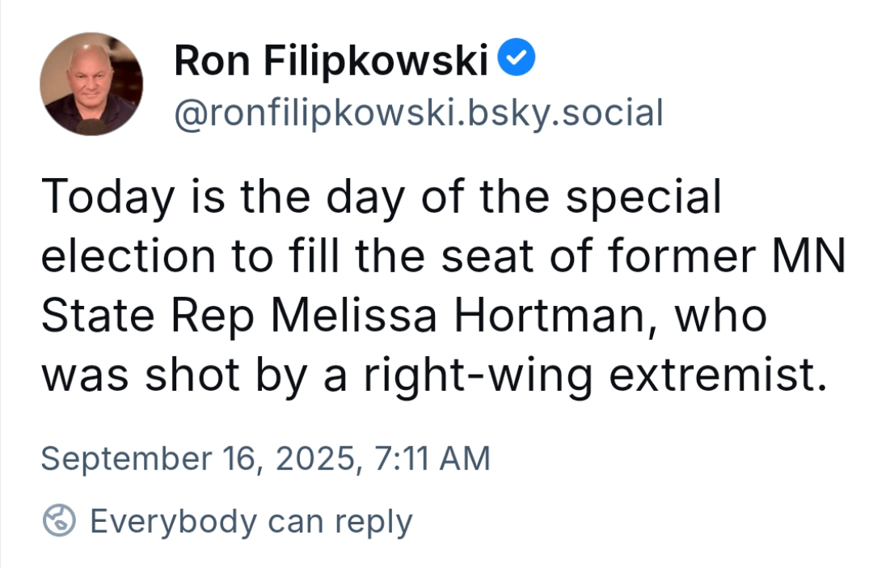The width and height of the screenshot is (873, 568).
Task: Click the word "reply" beside the globe icon
Action: [373, 523]
